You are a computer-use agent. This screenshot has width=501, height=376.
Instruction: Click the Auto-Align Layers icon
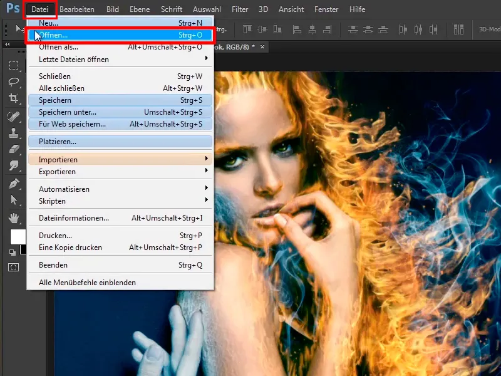[x=458, y=29]
